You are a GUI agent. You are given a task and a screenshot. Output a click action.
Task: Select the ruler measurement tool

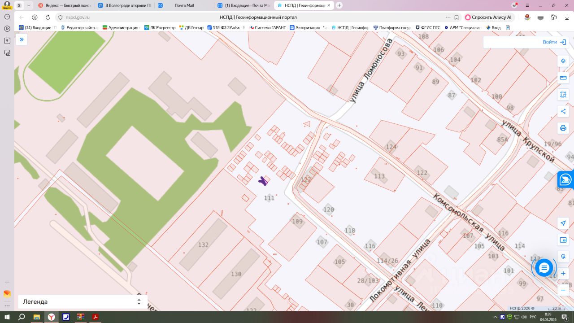coord(563,78)
